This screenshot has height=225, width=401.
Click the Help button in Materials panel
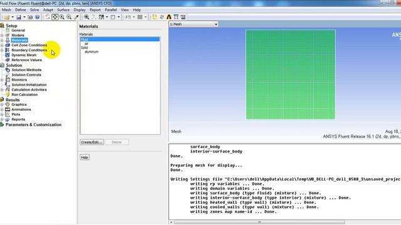(x=85, y=157)
